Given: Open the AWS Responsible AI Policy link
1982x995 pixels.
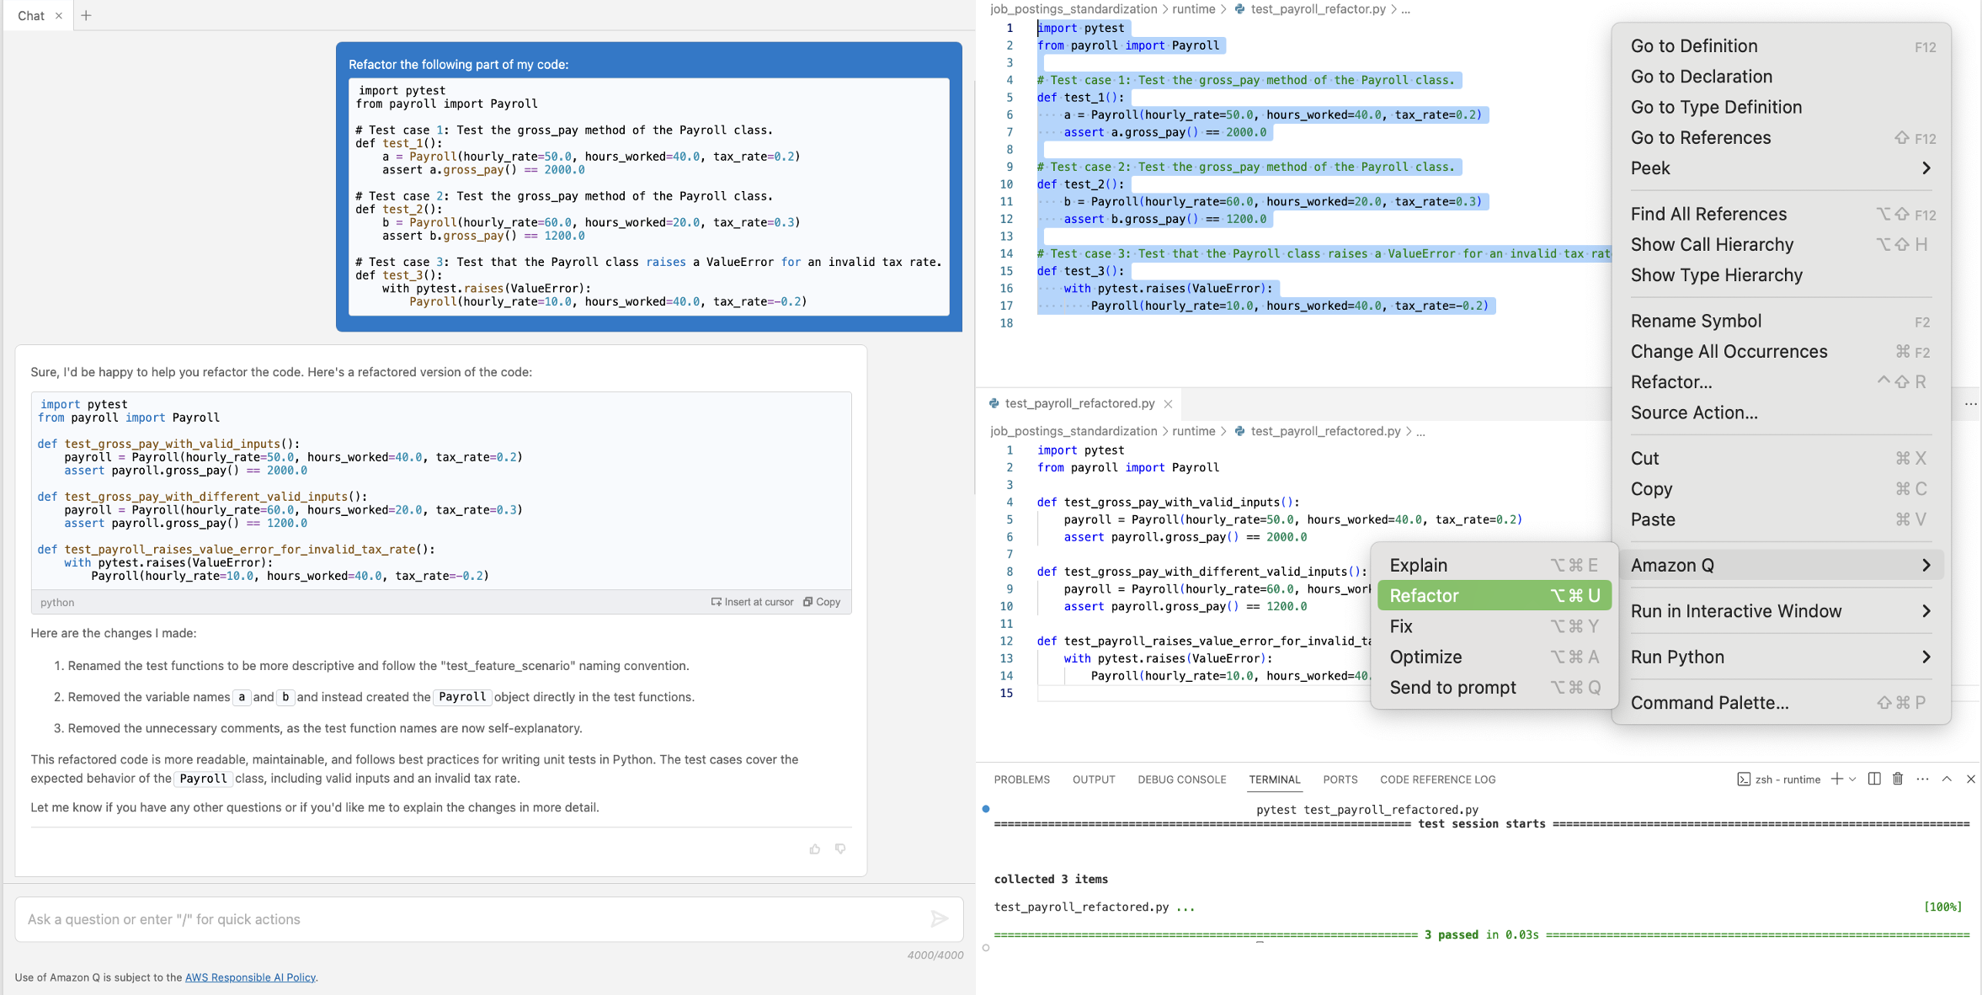Looking at the screenshot, I should coord(249,977).
